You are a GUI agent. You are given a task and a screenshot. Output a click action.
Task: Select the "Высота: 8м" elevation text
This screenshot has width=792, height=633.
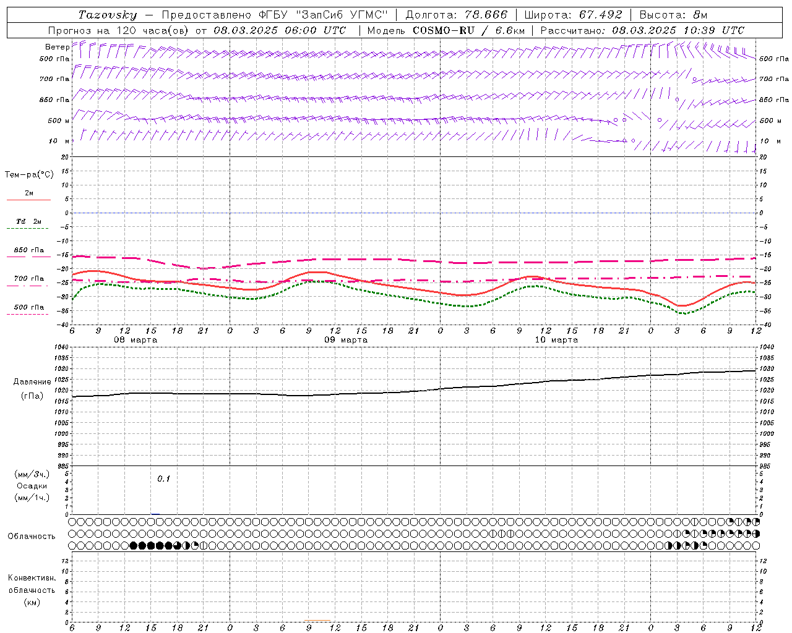pos(673,15)
